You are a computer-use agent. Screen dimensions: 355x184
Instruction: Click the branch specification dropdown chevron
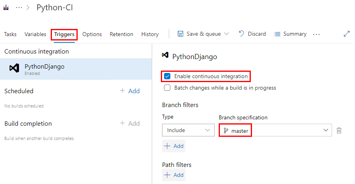[x=326, y=130]
